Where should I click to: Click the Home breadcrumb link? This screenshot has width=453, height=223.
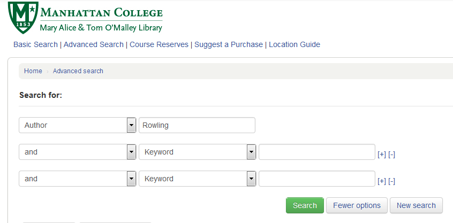tap(33, 71)
